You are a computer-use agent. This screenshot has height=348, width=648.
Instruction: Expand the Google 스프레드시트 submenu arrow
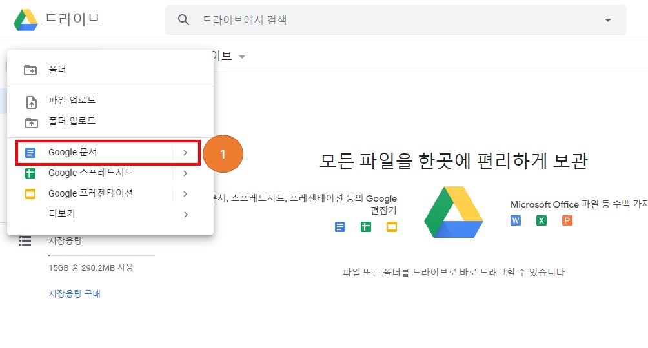[x=185, y=173]
